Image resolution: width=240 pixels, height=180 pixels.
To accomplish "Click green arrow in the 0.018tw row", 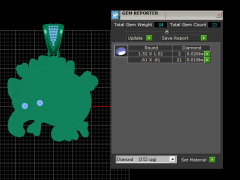I will (x=207, y=60).
